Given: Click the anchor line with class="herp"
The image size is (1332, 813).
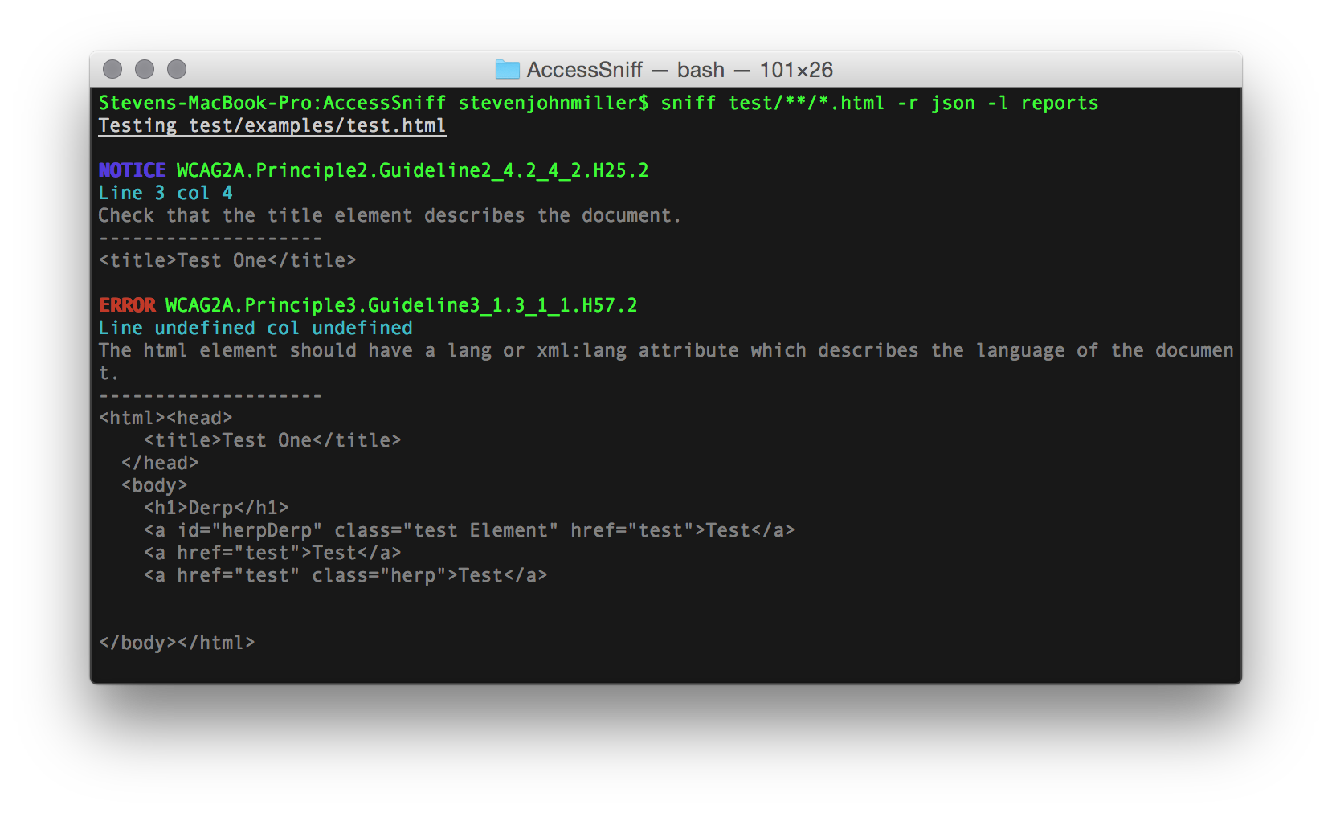Looking at the screenshot, I should (x=345, y=575).
